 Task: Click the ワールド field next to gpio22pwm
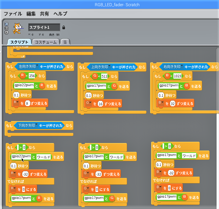[43, 157]
